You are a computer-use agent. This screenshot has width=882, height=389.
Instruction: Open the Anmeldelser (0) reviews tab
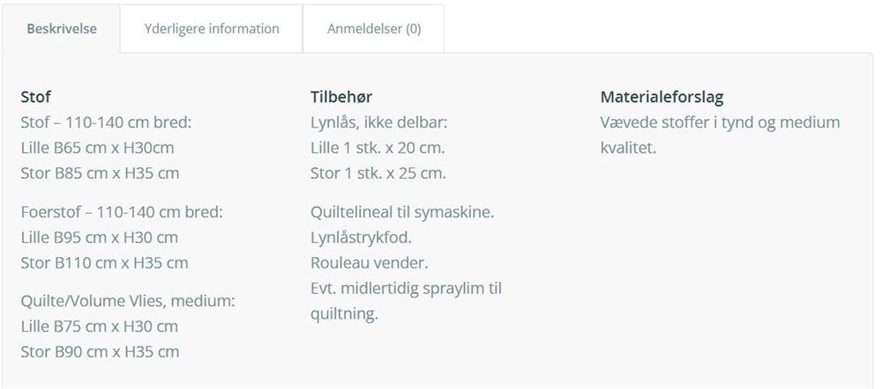pos(373,29)
